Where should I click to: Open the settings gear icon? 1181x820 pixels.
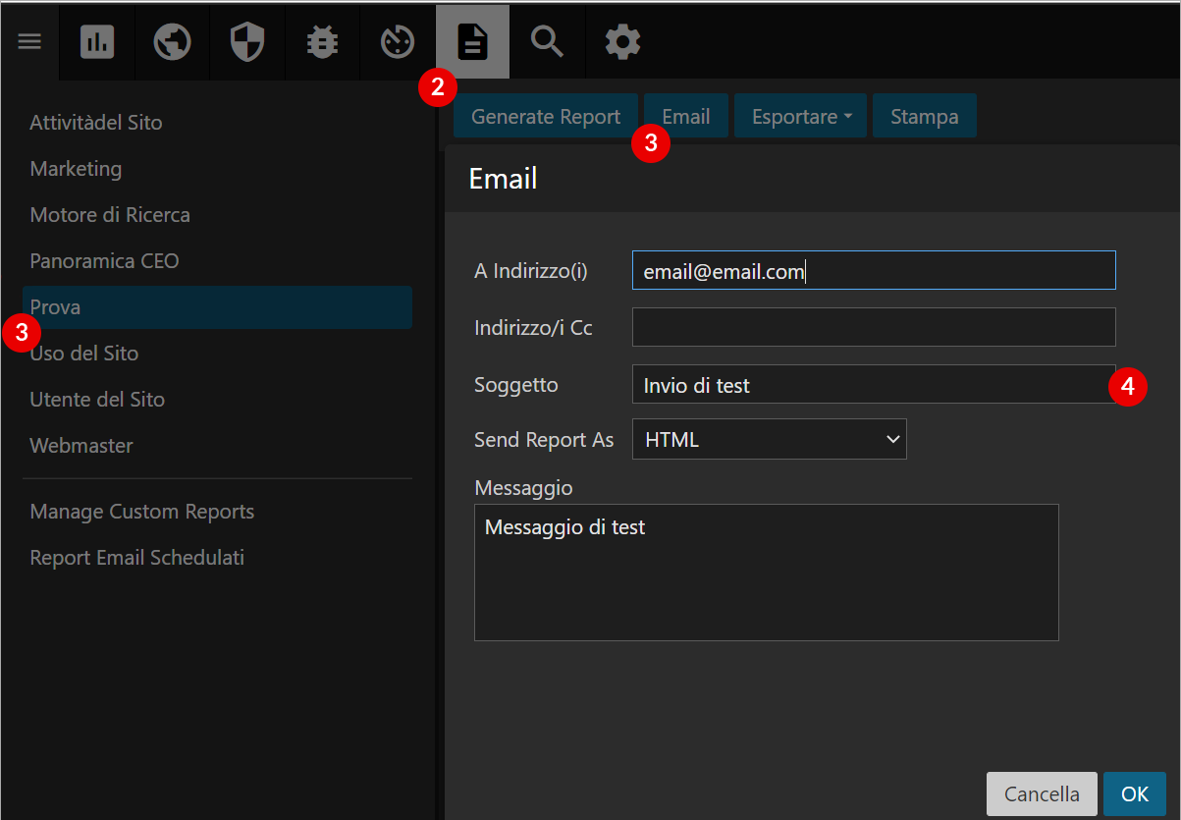622,41
